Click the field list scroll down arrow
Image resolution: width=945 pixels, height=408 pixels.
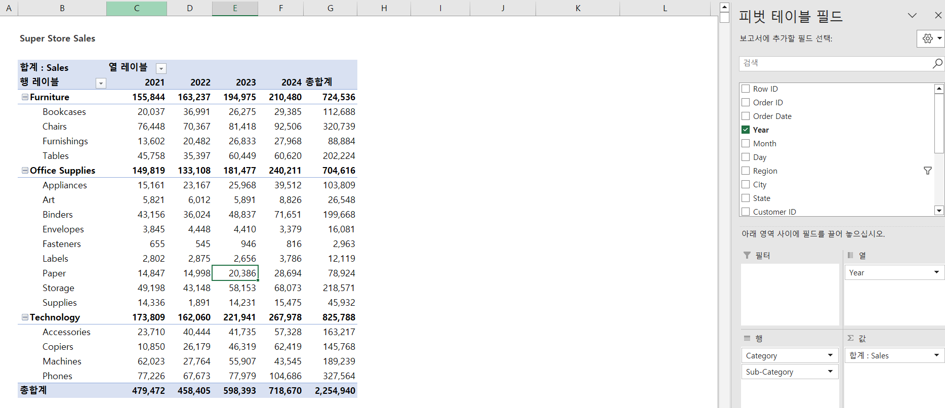939,211
